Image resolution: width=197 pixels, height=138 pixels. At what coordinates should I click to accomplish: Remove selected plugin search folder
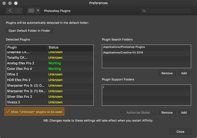pyautogui.click(x=167, y=73)
